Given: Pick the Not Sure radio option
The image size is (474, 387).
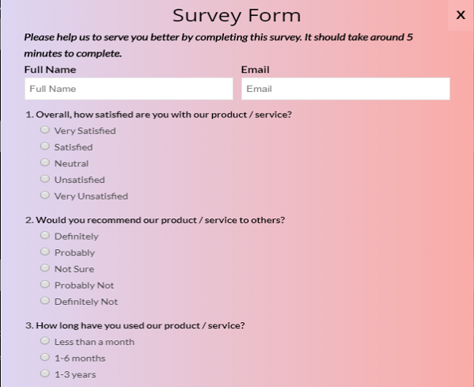Looking at the screenshot, I should pyautogui.click(x=45, y=267).
